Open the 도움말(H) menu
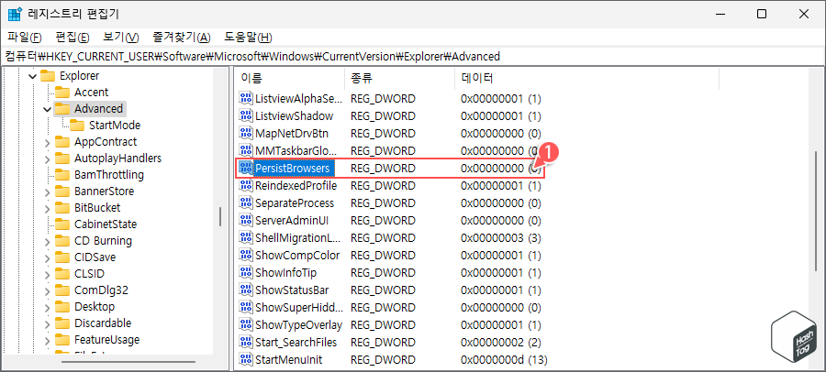826x372 pixels. click(248, 38)
